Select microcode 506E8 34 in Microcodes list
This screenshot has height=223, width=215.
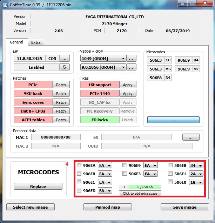pyautogui.click(x=159, y=77)
